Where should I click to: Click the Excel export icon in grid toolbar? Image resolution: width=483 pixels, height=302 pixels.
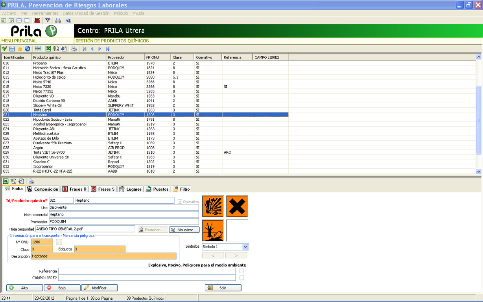pyautogui.click(x=48, y=49)
